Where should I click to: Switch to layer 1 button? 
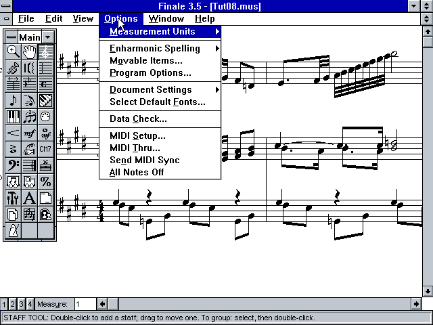tap(4, 304)
